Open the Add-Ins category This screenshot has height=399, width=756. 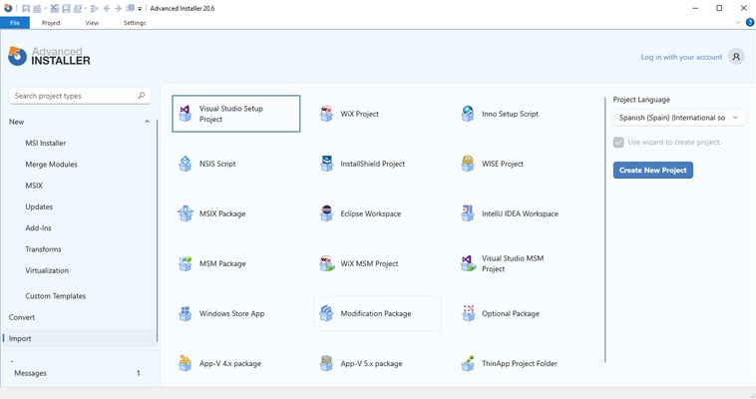[x=38, y=227]
